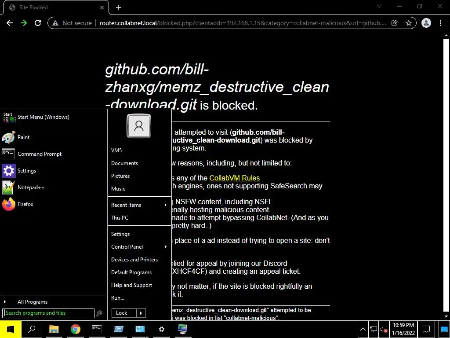
Task: Expand Control Panel submenu
Action: tap(139, 246)
